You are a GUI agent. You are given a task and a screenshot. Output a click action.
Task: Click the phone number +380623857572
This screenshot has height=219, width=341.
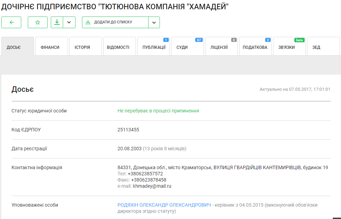click(x=145, y=174)
